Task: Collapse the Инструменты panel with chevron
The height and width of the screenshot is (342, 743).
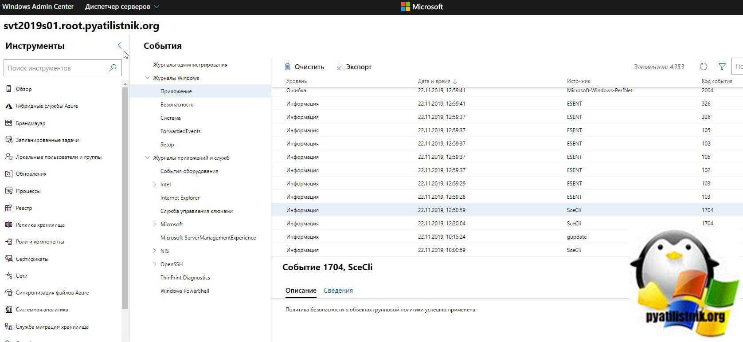Action: pos(119,45)
